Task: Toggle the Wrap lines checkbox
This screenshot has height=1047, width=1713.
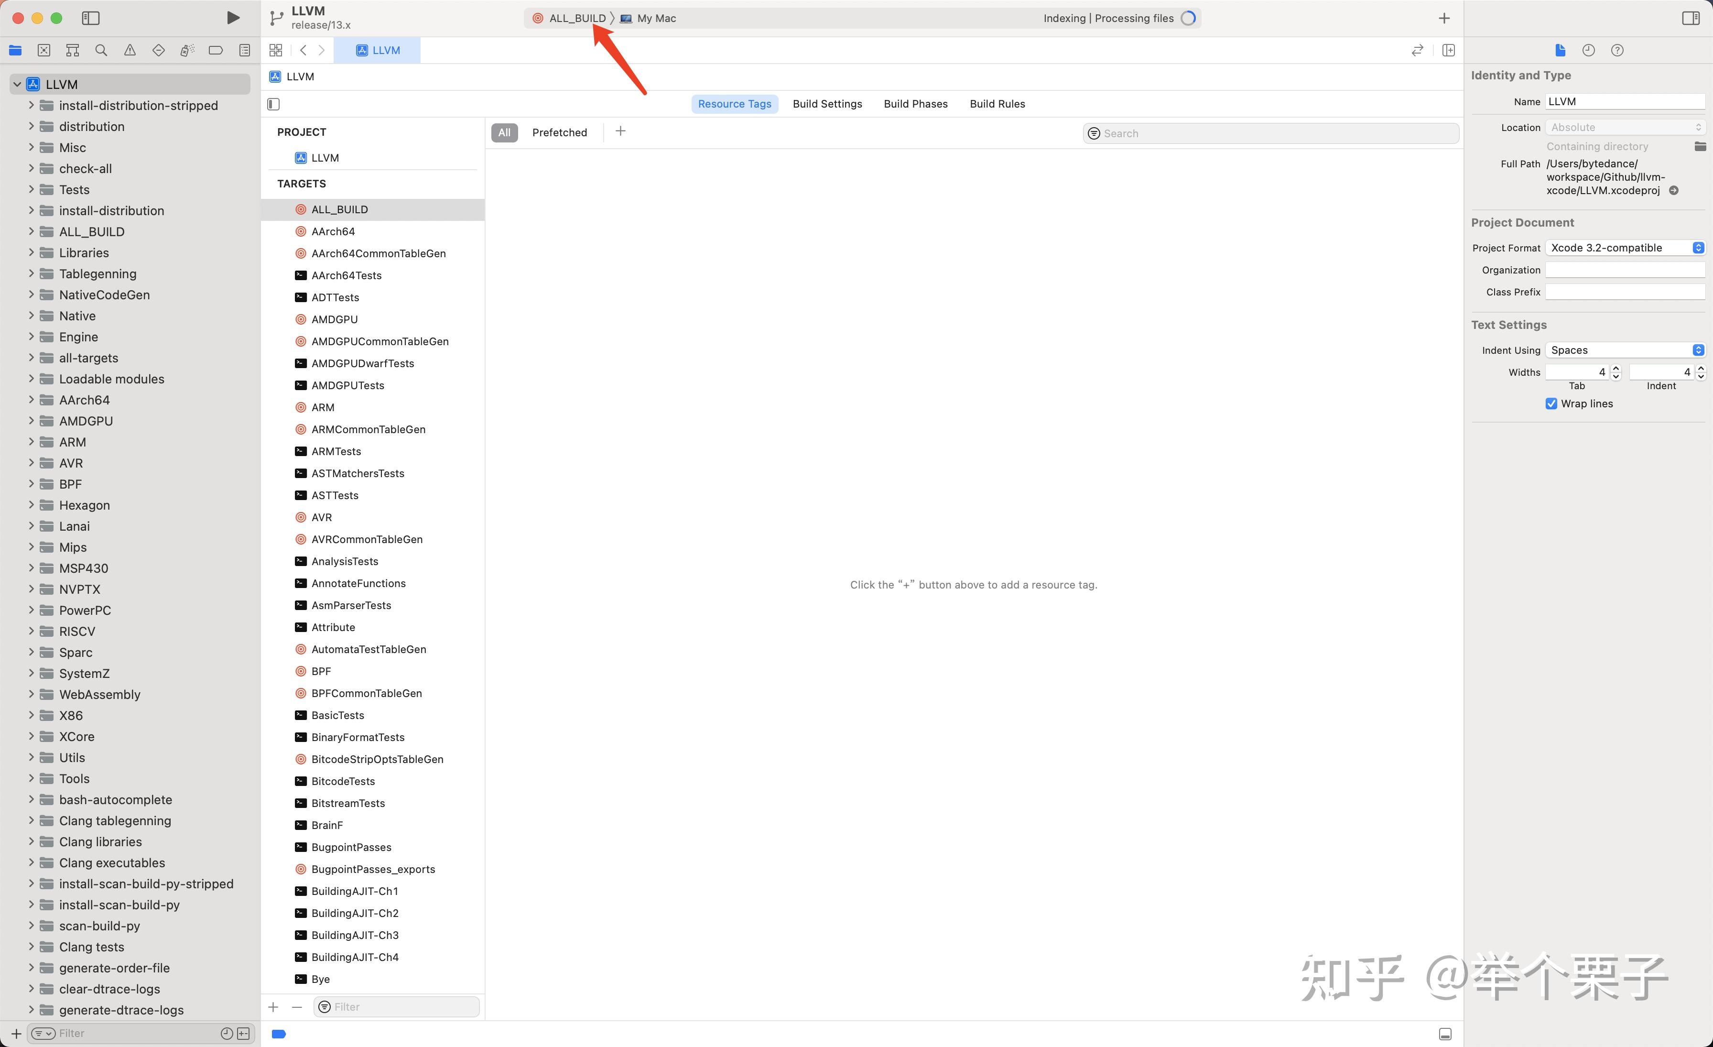Action: coord(1551,404)
